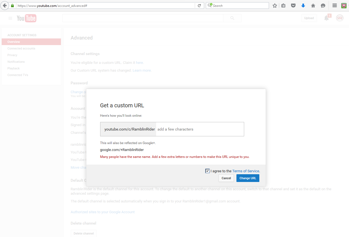Click the YouTube search magnifier button
This screenshot has width=349, height=237.
[232, 18]
